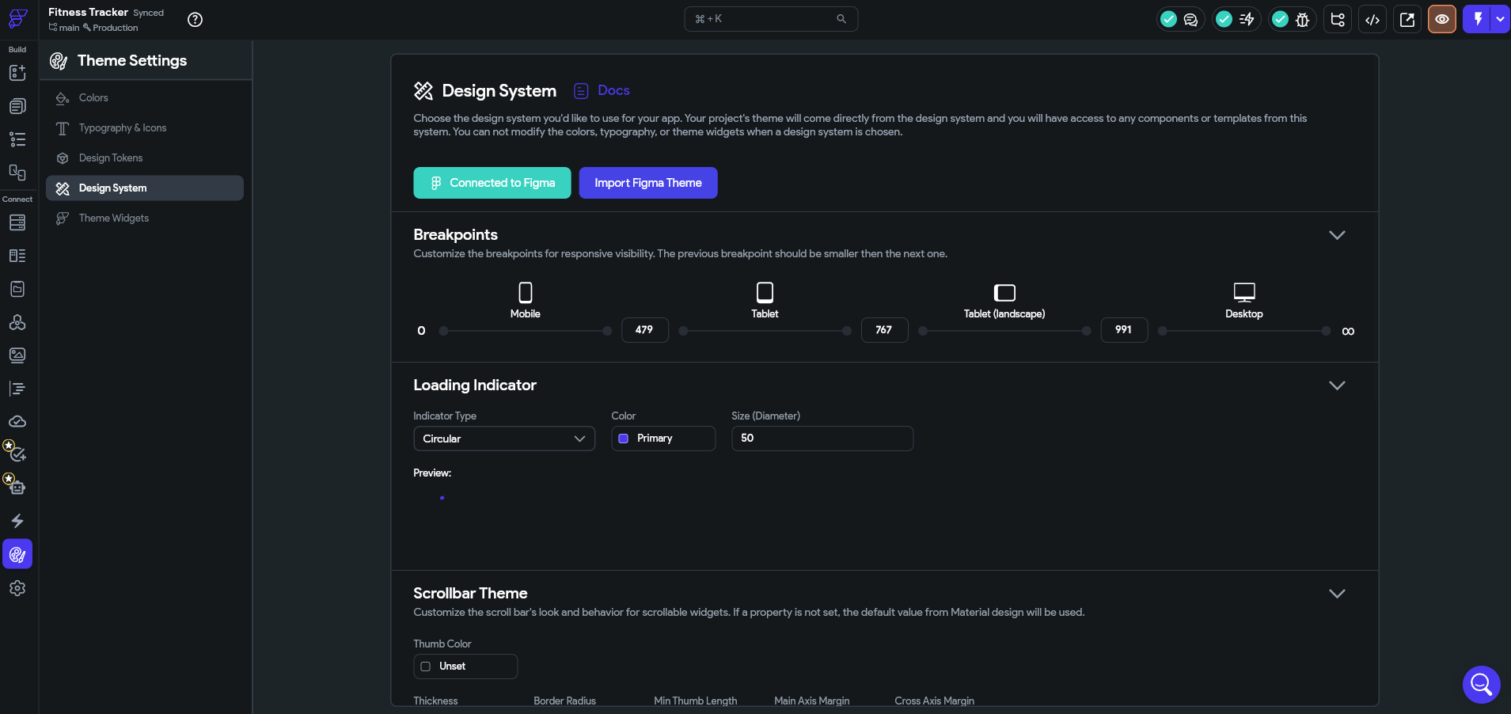Image resolution: width=1511 pixels, height=714 pixels.
Task: Open the View Code icon
Action: 1372,20
